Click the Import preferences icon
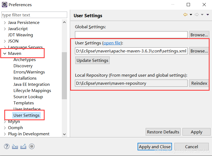This screenshot has width=212, height=156. click(15, 146)
